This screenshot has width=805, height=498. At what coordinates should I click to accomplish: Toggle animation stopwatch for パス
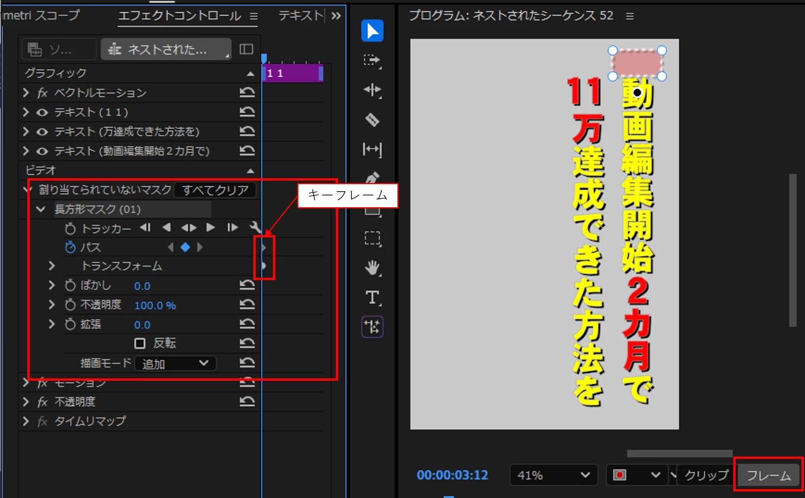[71, 248]
